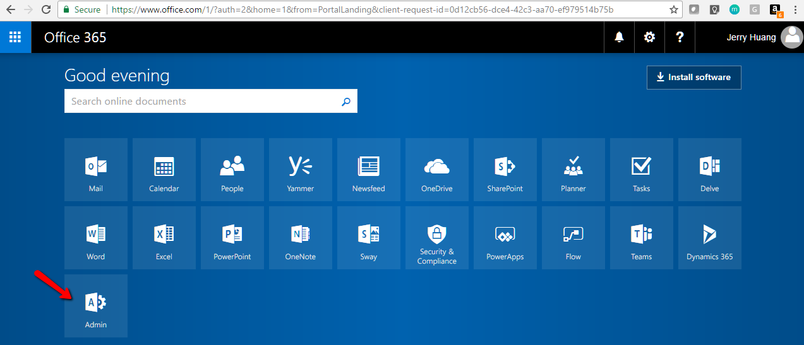The height and width of the screenshot is (345, 804).
Task: Open the OneNote tile
Action: pyautogui.click(x=301, y=238)
